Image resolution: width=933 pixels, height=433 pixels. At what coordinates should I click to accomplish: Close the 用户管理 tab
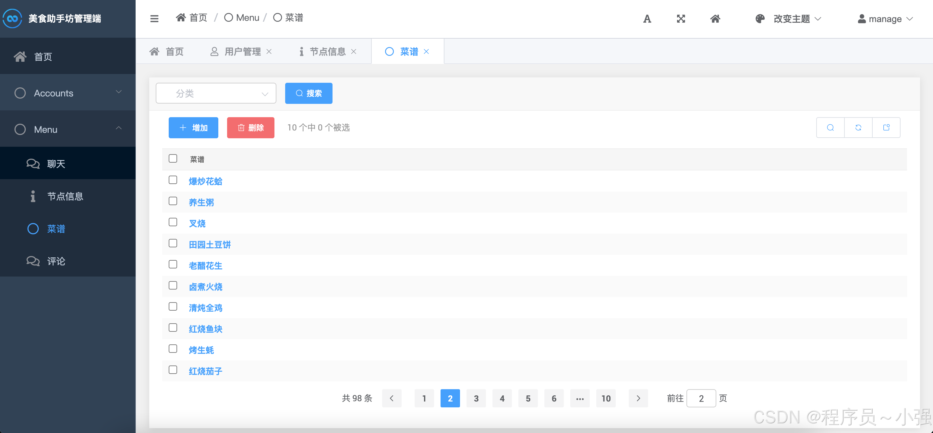click(269, 52)
